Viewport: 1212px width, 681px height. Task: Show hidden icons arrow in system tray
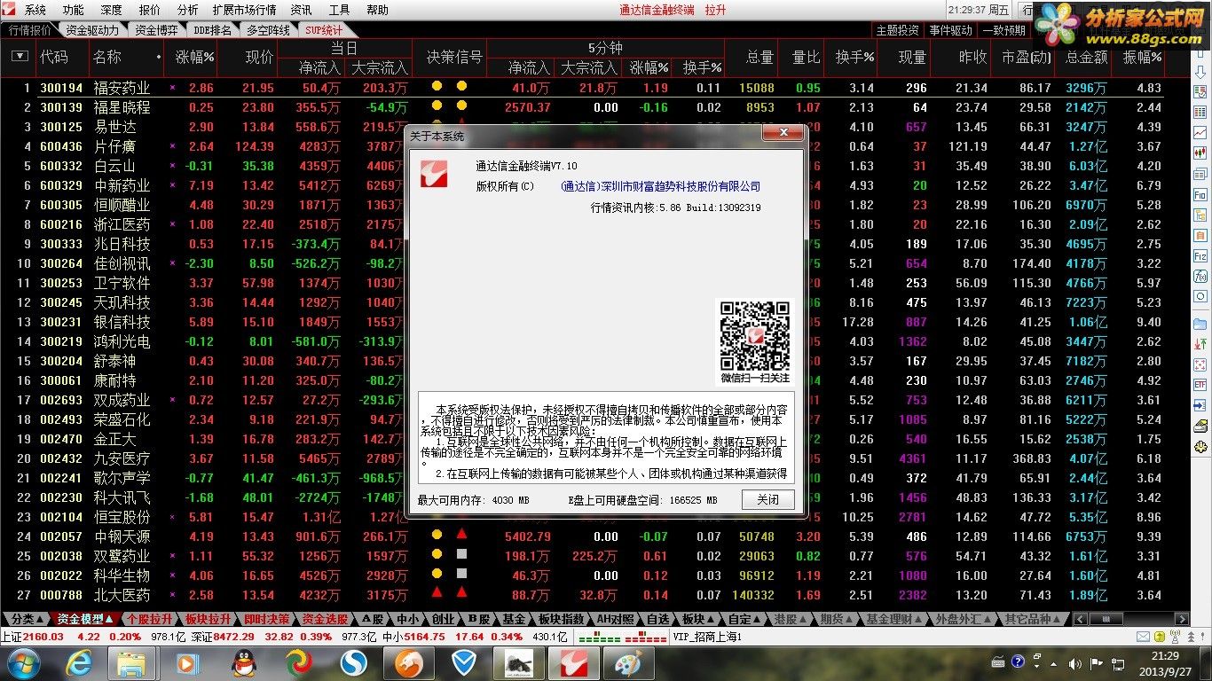(1054, 664)
